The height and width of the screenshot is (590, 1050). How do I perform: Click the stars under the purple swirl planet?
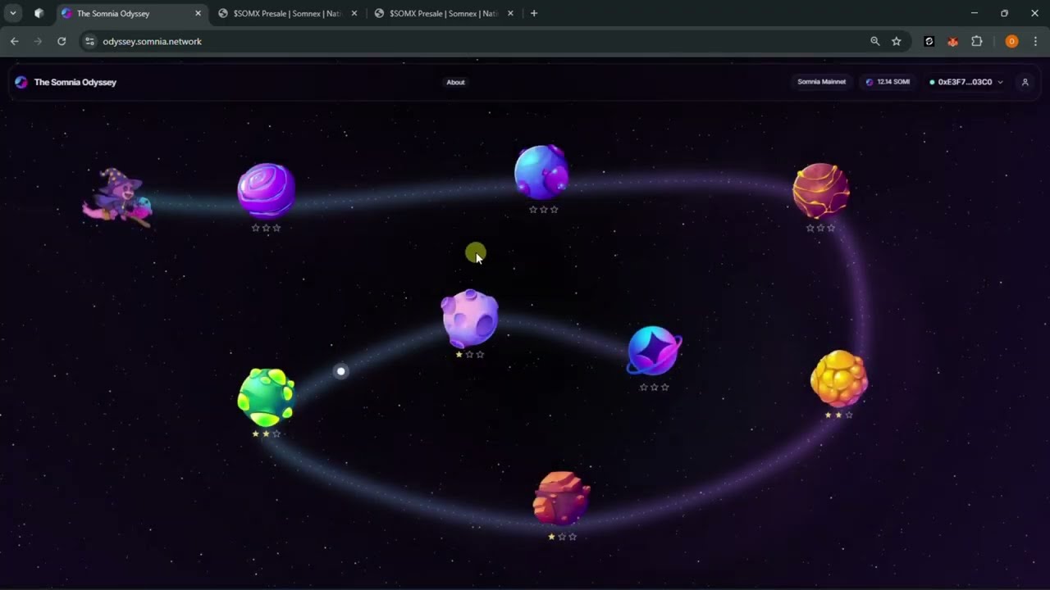(x=266, y=228)
